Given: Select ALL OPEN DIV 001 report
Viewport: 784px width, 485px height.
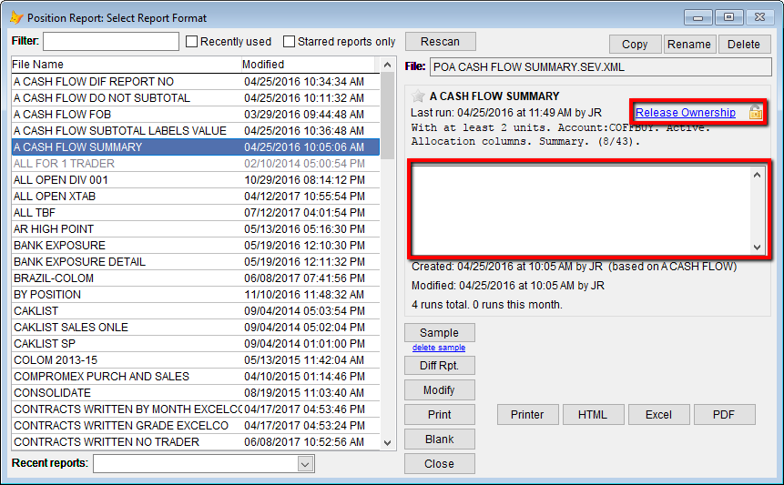Looking at the screenshot, I should [x=196, y=180].
